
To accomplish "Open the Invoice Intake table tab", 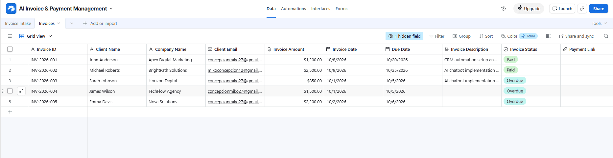I will 18,23.
